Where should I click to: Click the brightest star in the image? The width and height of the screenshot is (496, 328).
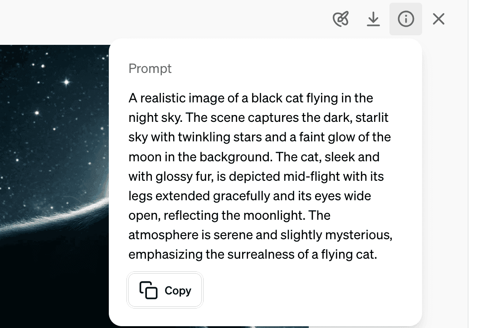coord(67,82)
